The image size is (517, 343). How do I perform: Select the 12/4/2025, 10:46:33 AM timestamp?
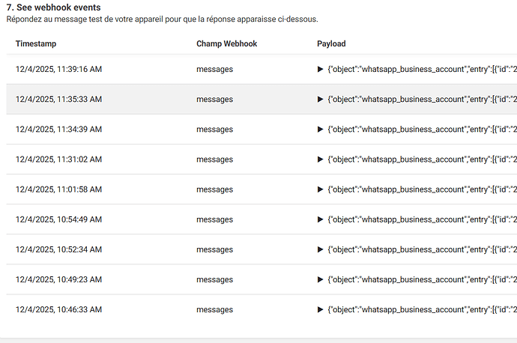click(x=58, y=309)
